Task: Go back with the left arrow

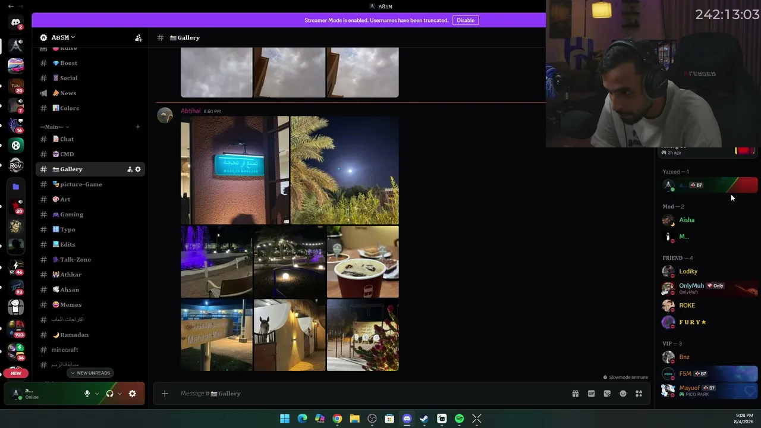Action: [x=11, y=6]
